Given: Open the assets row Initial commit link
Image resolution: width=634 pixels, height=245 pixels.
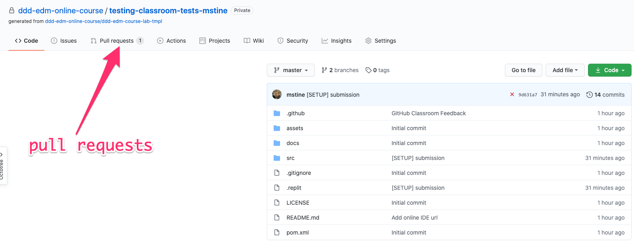Looking at the screenshot, I should coord(409,128).
